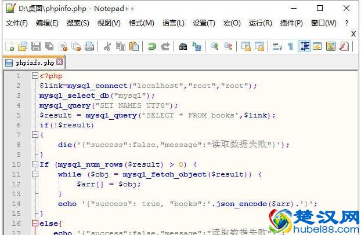
Task: Toggle synchronized vertical scrolling
Action: tap(246, 47)
